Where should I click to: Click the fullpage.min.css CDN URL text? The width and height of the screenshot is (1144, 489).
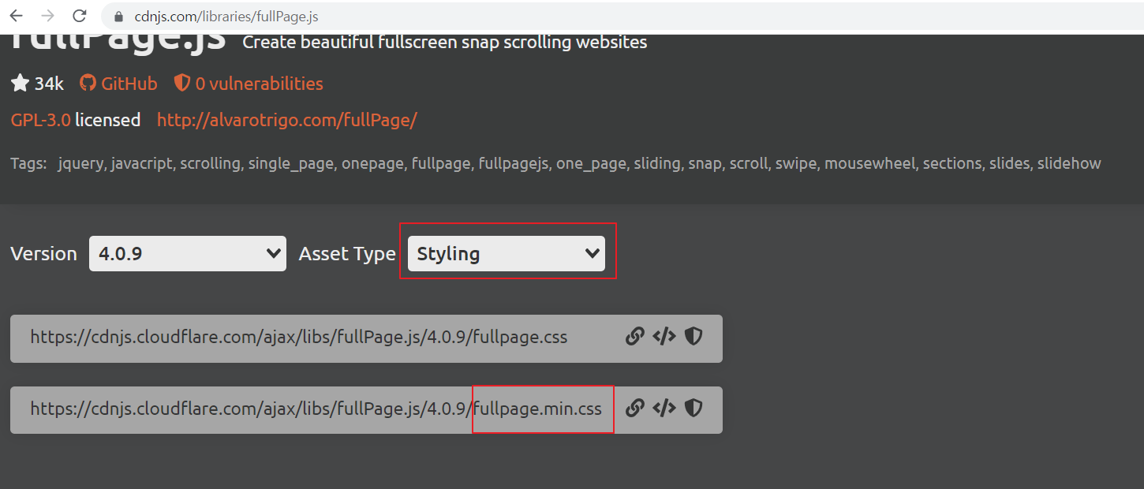316,409
